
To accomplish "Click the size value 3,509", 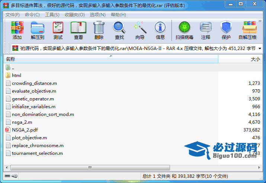I will [x=254, y=99].
